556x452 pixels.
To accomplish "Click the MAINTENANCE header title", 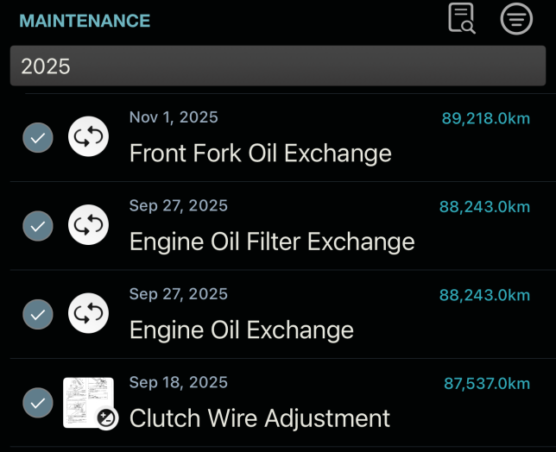I will pos(85,21).
